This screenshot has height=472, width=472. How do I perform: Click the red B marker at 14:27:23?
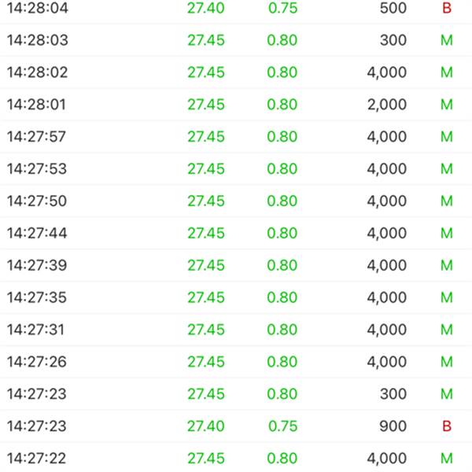(x=447, y=426)
